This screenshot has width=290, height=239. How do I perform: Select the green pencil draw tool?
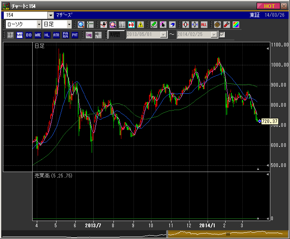click(x=154, y=25)
